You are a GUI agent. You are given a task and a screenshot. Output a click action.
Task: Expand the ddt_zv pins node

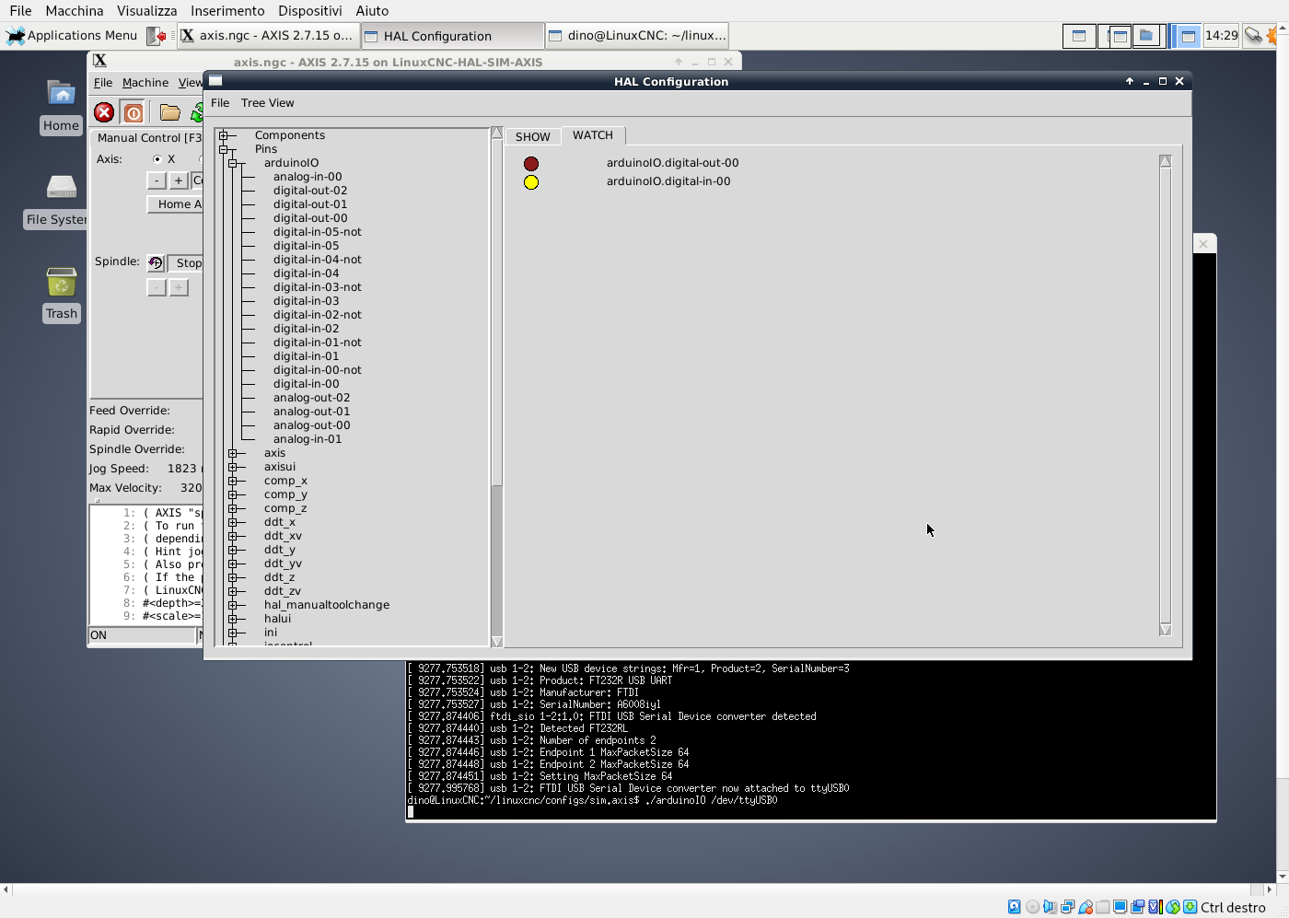coord(232,591)
